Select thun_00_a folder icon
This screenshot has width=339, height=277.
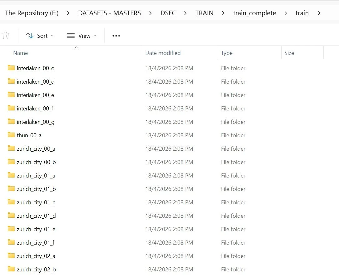click(11, 135)
